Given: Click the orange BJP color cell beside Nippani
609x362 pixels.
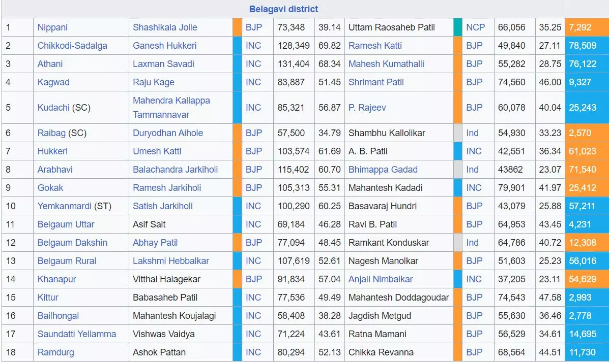Looking at the screenshot, I should (237, 27).
